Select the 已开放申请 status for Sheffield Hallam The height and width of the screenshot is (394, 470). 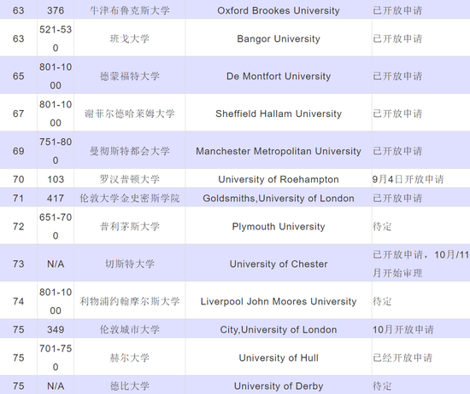(x=397, y=113)
